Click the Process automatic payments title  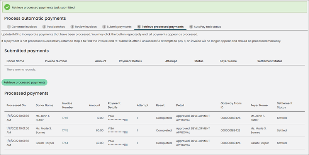(35, 18)
